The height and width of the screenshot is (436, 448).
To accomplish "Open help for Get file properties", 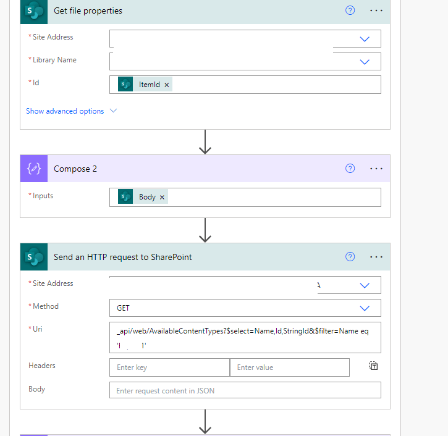I will click(350, 10).
